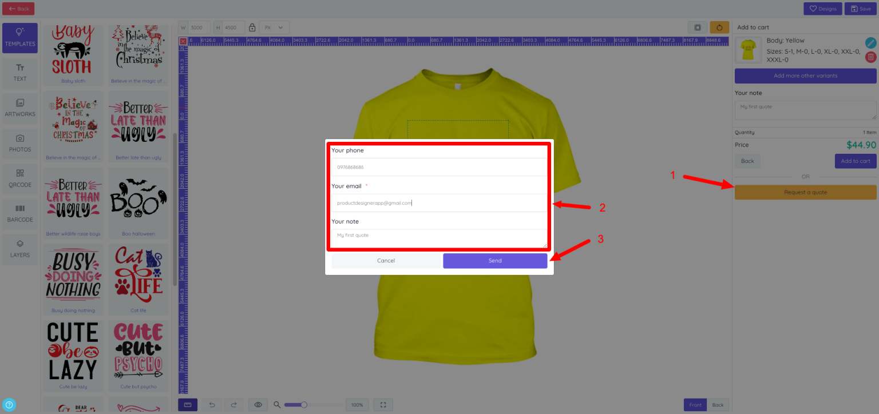The image size is (879, 414).
Task: Open the PX unit dropdown
Action: (274, 27)
